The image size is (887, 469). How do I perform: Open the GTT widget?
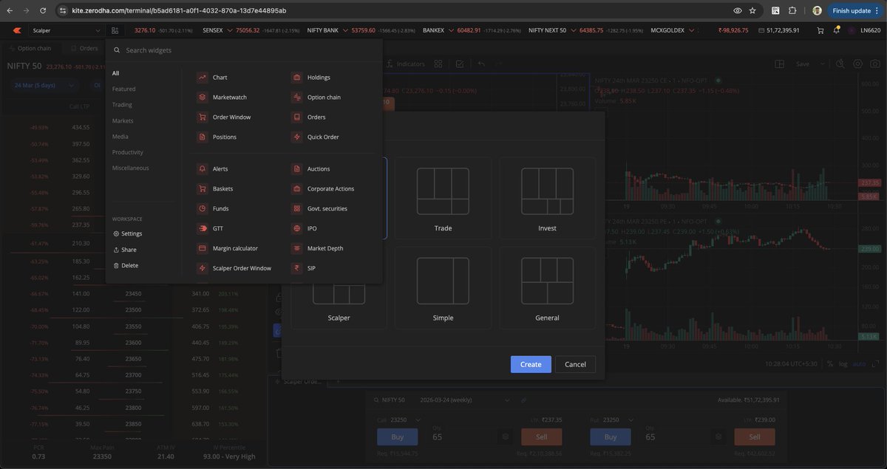(x=211, y=229)
